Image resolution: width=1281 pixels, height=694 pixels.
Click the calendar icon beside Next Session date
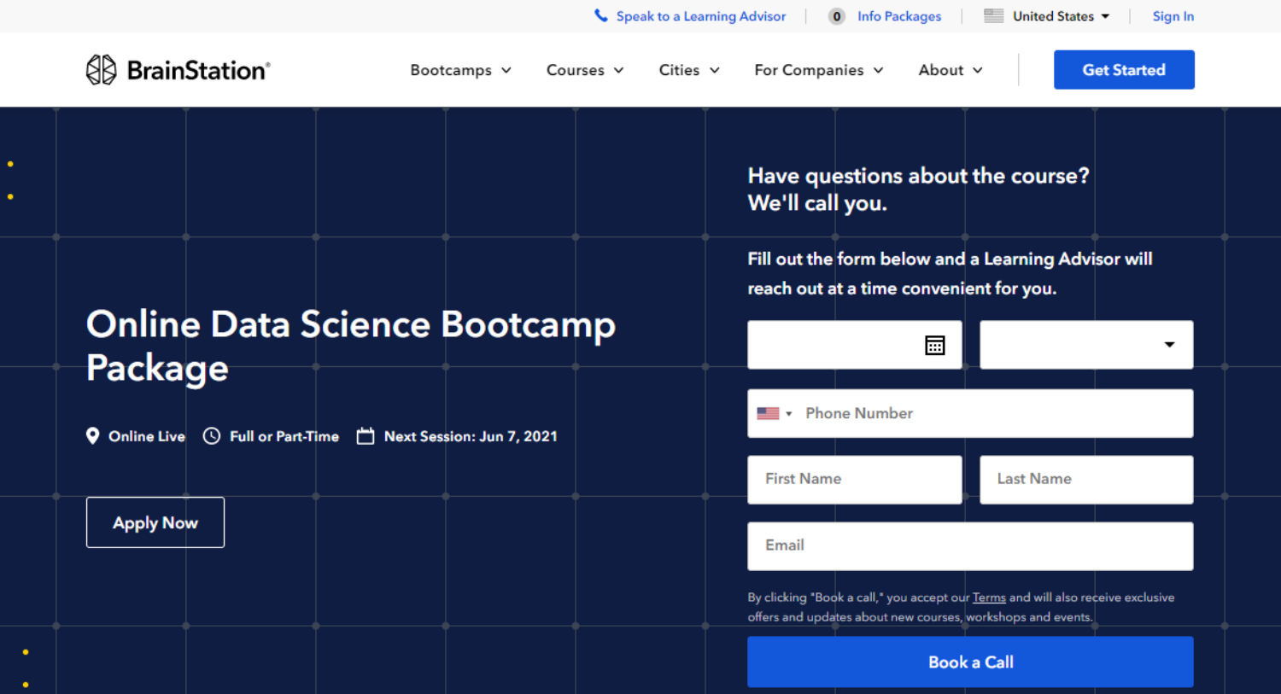[366, 435]
